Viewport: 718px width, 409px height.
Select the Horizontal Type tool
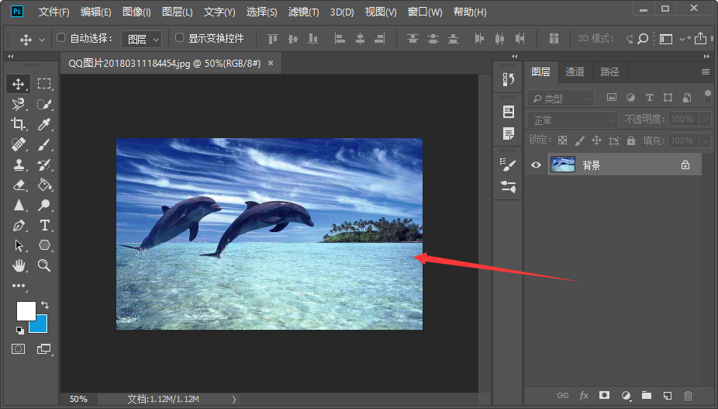click(44, 225)
